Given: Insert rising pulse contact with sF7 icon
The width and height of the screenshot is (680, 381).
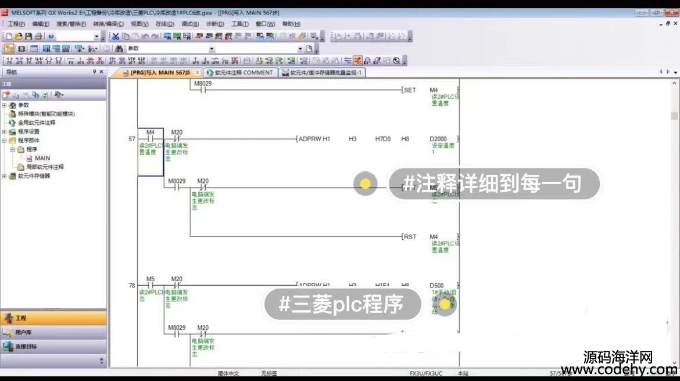Looking at the screenshot, I should (x=112, y=60).
